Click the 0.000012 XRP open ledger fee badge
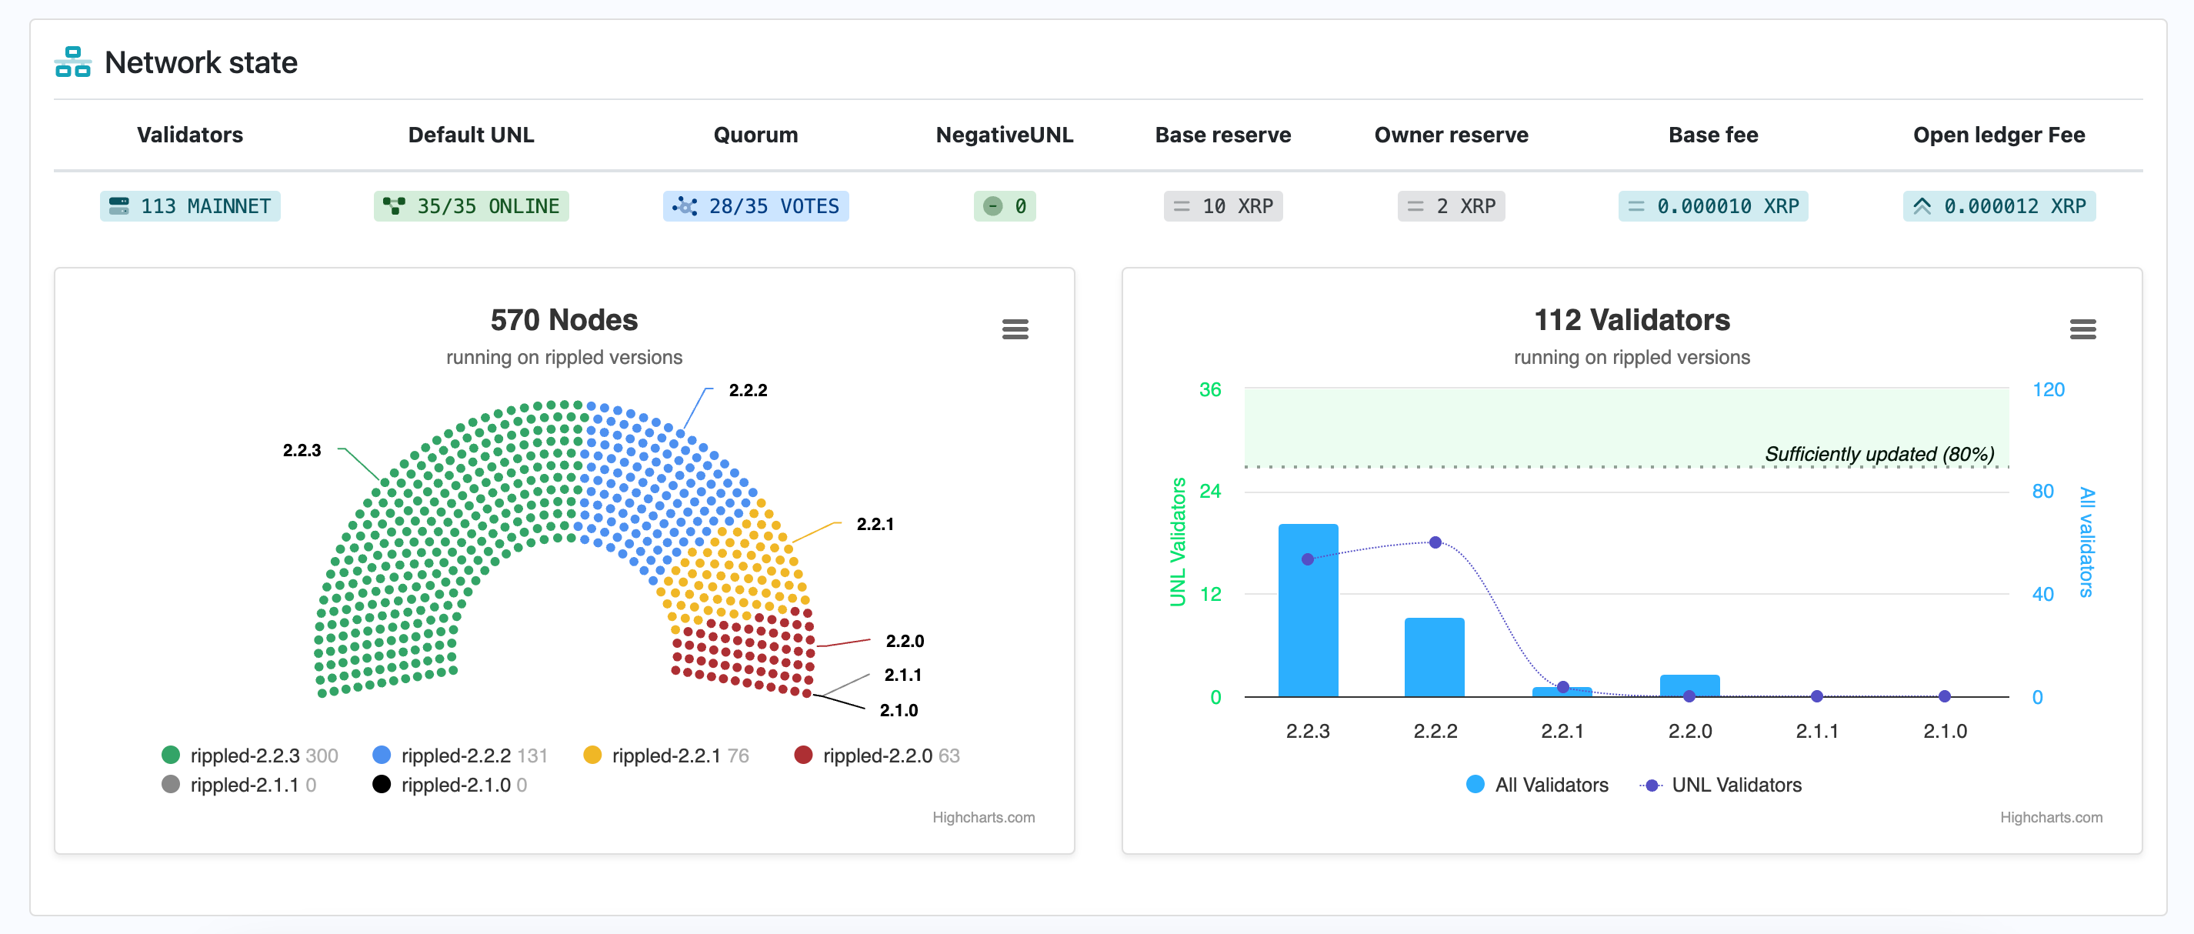 (2000, 206)
